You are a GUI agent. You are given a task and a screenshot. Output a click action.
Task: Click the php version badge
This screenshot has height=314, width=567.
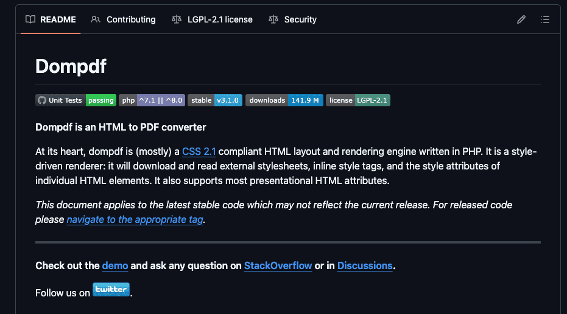pyautogui.click(x=152, y=100)
